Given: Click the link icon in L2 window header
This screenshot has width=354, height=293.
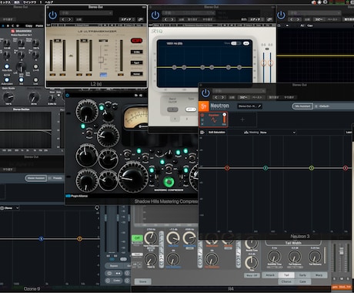Looking at the screenshot, I should (x=141, y=19).
